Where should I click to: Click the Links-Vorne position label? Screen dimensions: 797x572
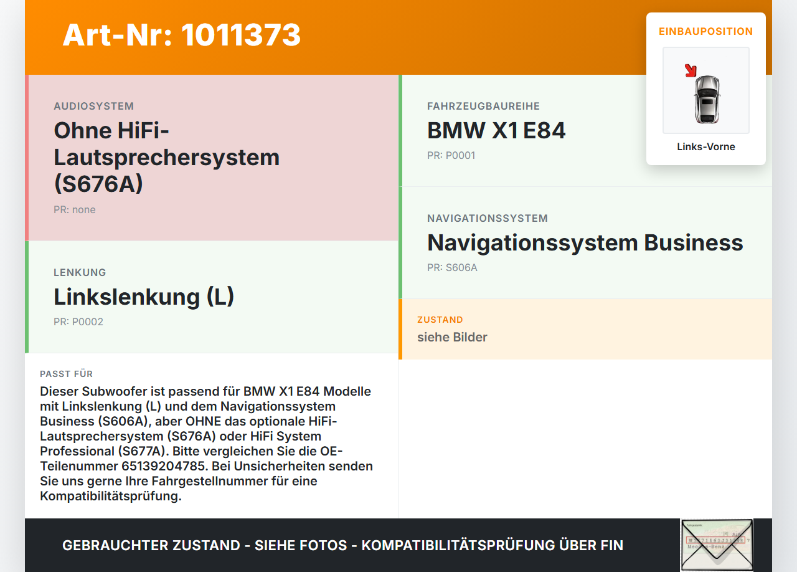705,146
